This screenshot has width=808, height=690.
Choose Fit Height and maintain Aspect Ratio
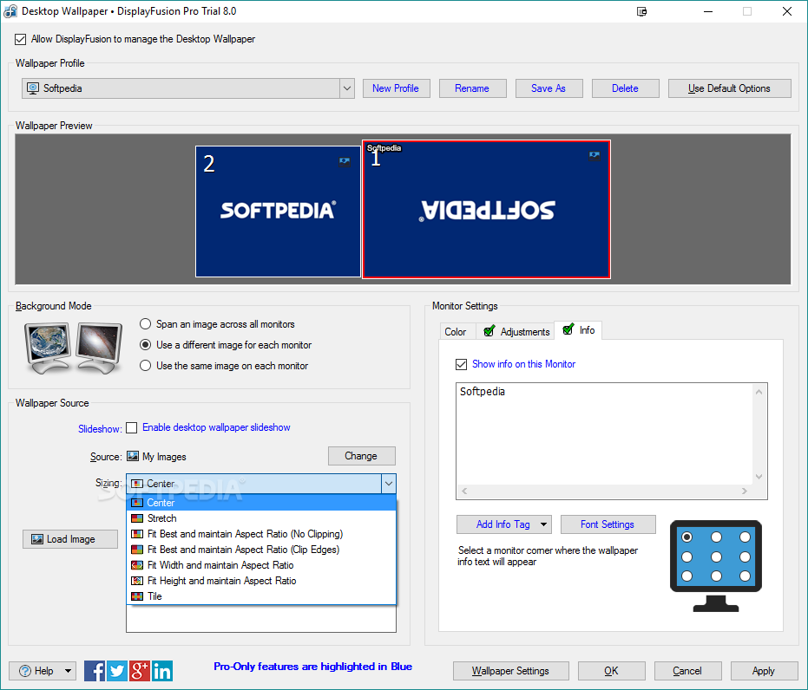261,581
